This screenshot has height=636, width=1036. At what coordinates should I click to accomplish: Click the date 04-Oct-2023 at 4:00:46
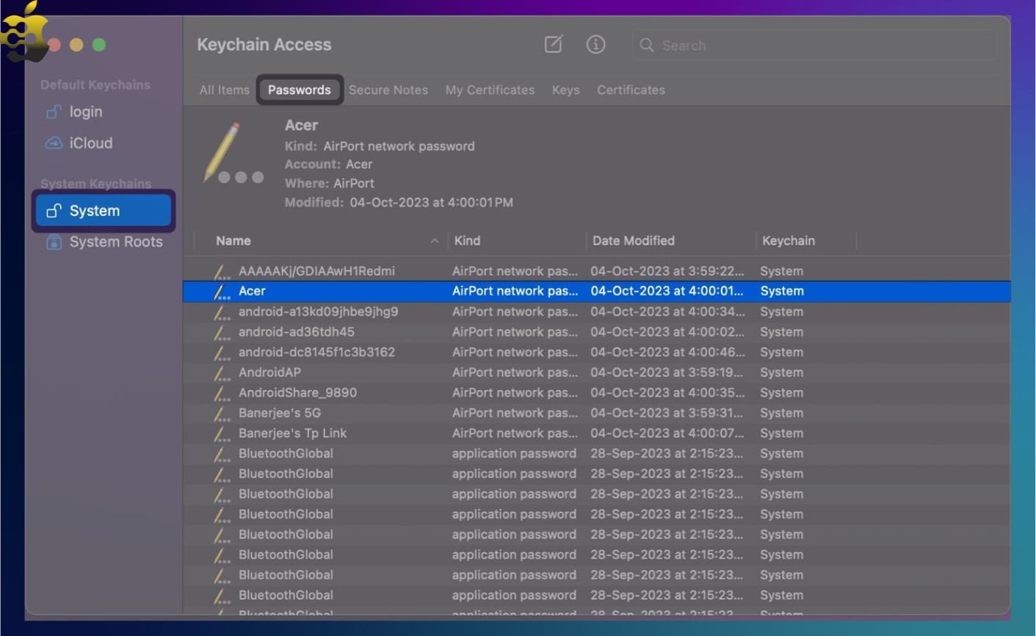667,353
